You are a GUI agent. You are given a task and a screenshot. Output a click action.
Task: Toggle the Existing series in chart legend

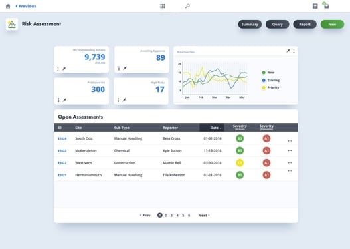(x=270, y=80)
